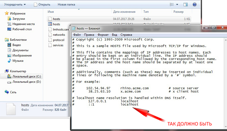This screenshot has width=227, height=131.
Task: Select the hosts file dated 04.07.2017
Action: (x=119, y=19)
